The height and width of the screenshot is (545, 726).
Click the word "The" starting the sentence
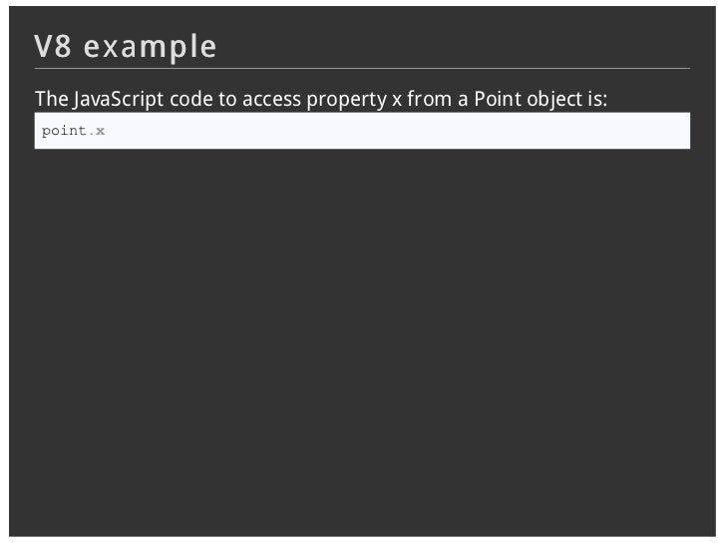(x=52, y=99)
